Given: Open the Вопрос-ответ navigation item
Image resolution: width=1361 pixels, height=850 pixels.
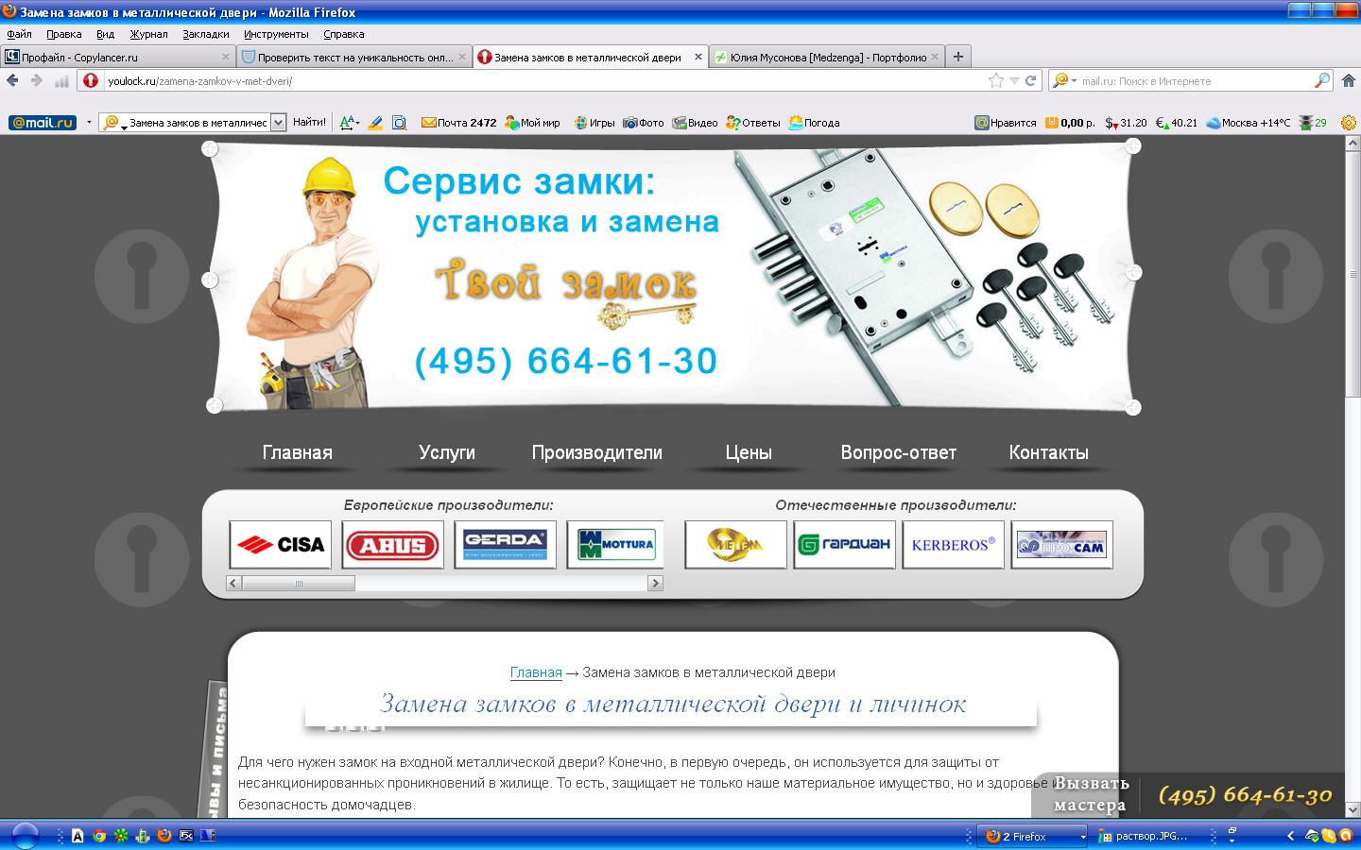Looking at the screenshot, I should click(x=899, y=452).
